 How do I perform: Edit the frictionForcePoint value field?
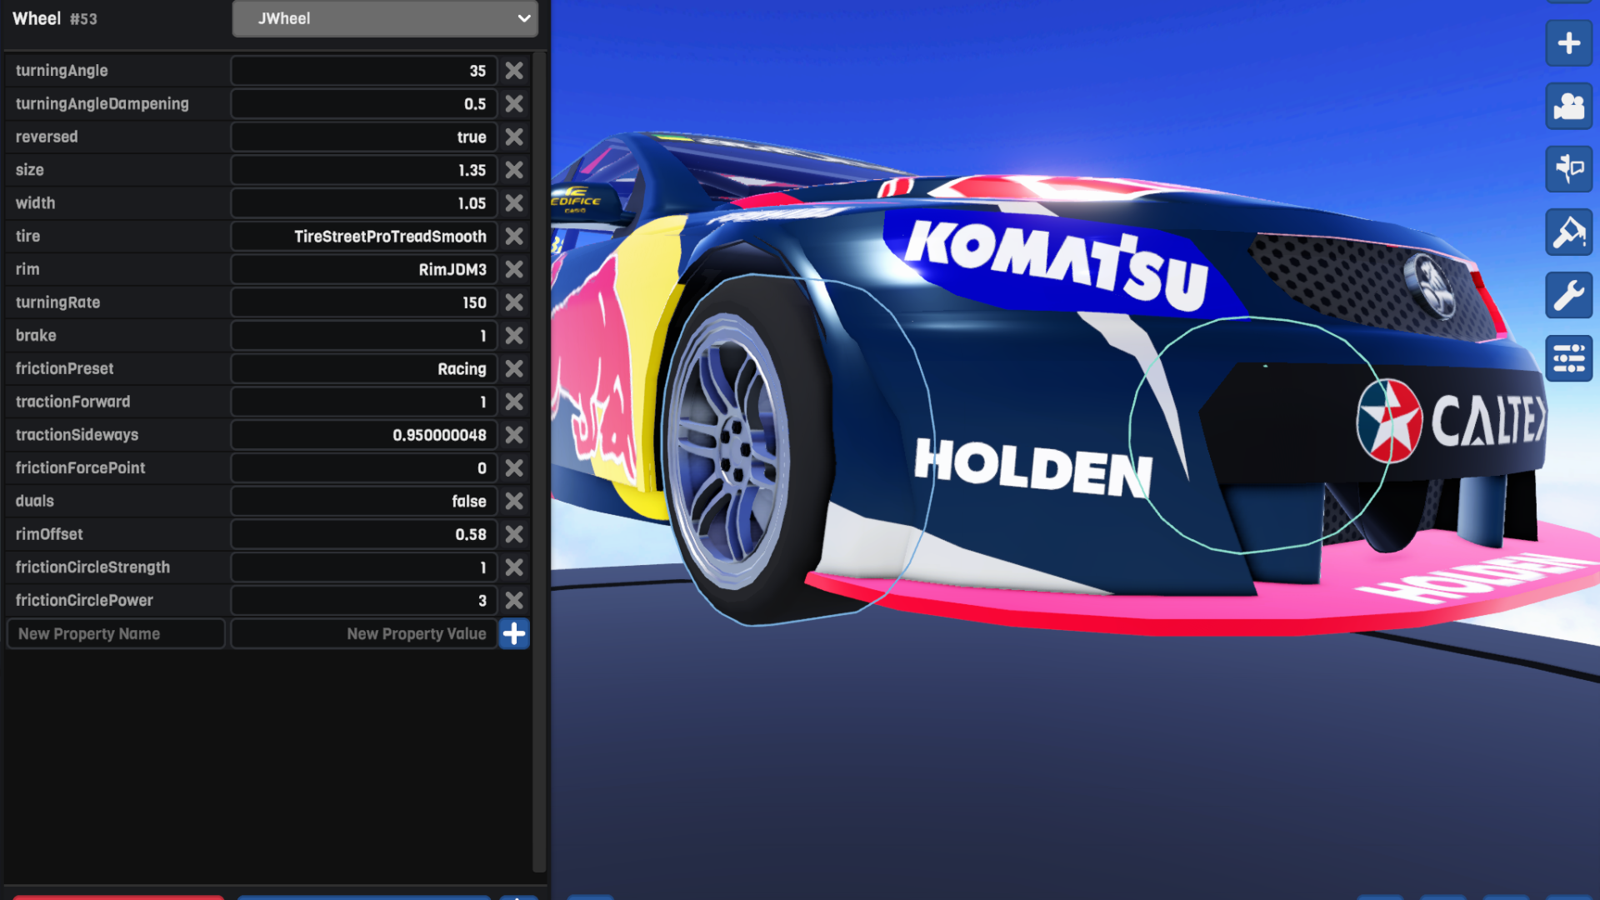364,468
